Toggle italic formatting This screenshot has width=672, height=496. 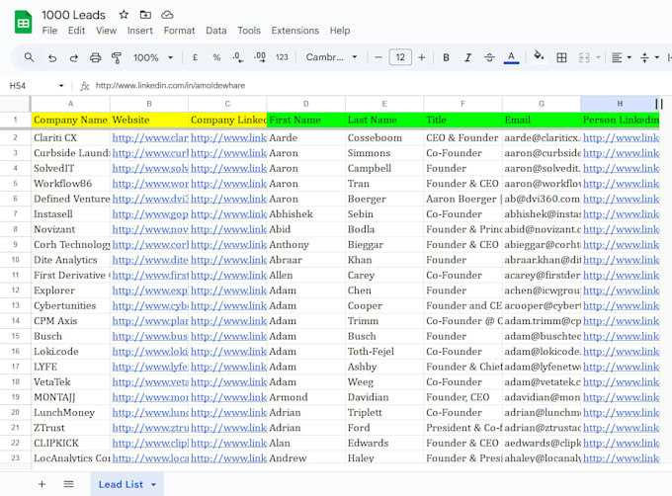[x=468, y=57]
